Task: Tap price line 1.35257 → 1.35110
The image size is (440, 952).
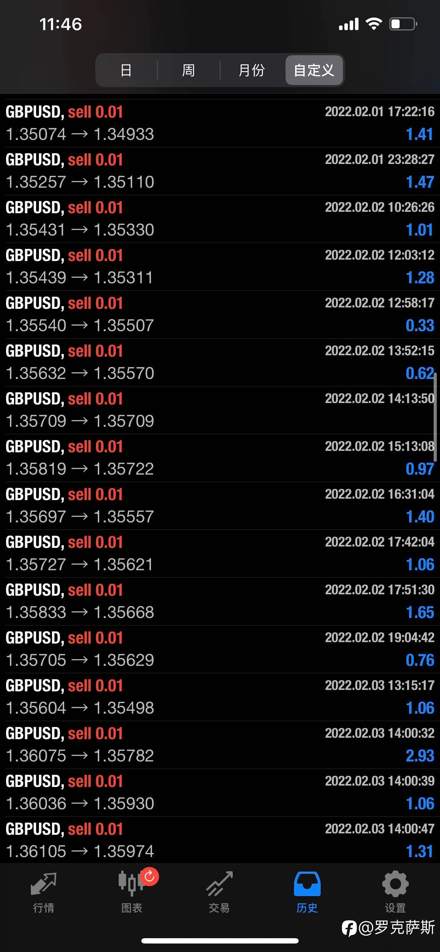Action: tap(80, 182)
